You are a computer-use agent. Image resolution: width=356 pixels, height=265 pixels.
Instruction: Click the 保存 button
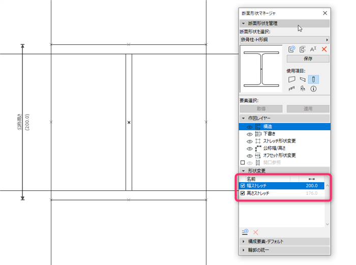pos(308,58)
